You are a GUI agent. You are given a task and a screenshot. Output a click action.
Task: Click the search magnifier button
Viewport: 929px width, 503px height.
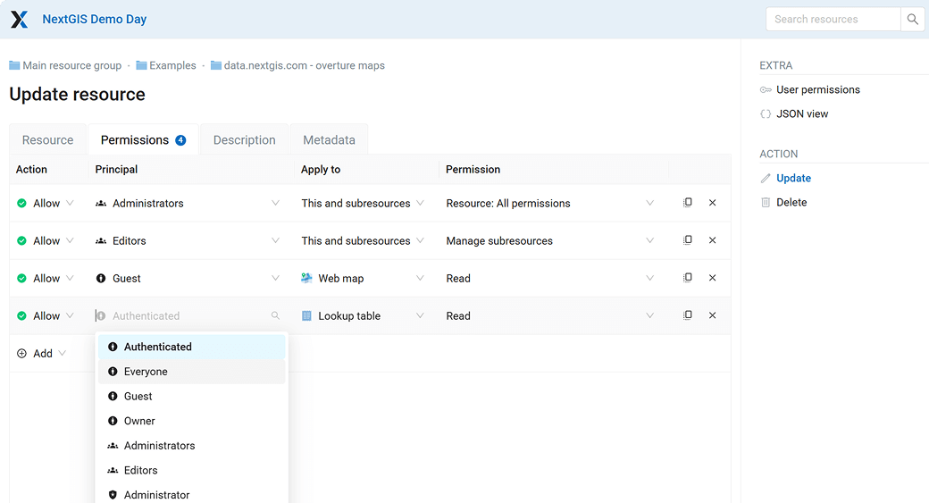[x=912, y=19]
